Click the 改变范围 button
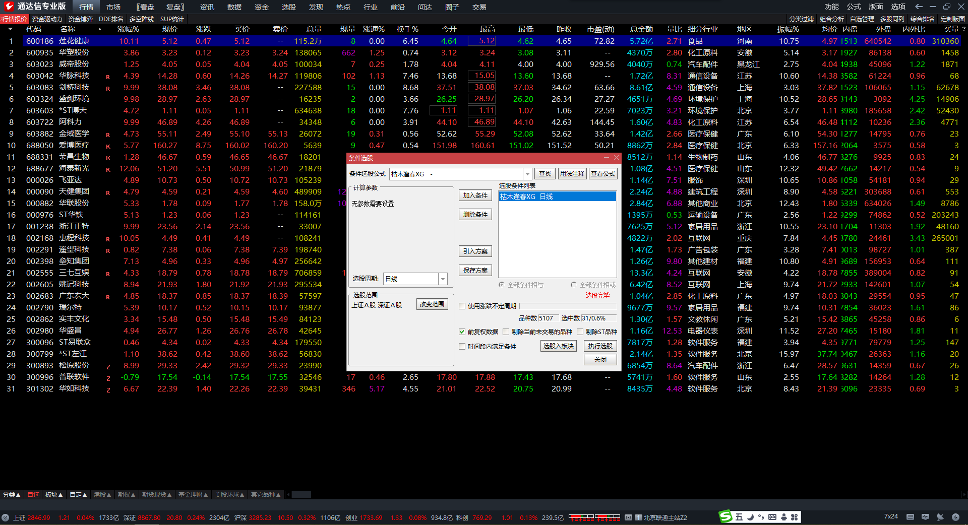Image resolution: width=968 pixels, height=525 pixels. pos(432,304)
